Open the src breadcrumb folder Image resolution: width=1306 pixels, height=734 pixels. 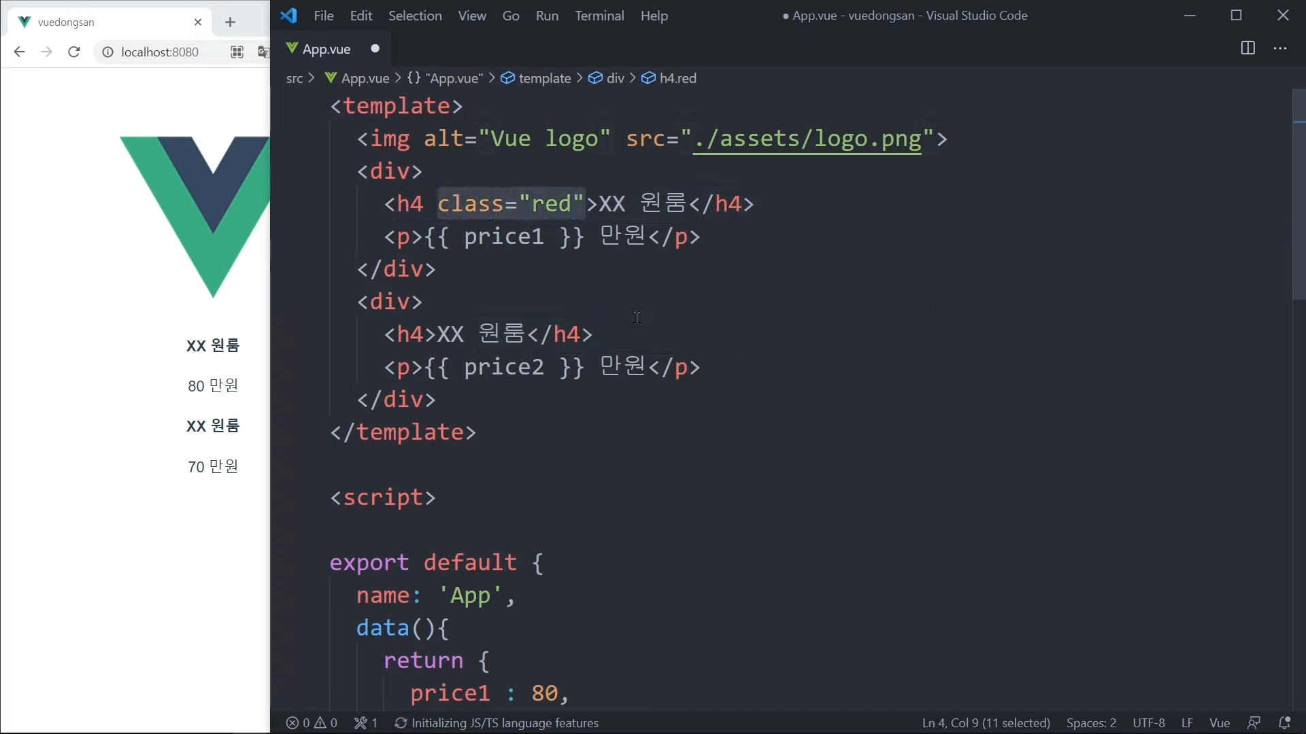pyautogui.click(x=294, y=78)
